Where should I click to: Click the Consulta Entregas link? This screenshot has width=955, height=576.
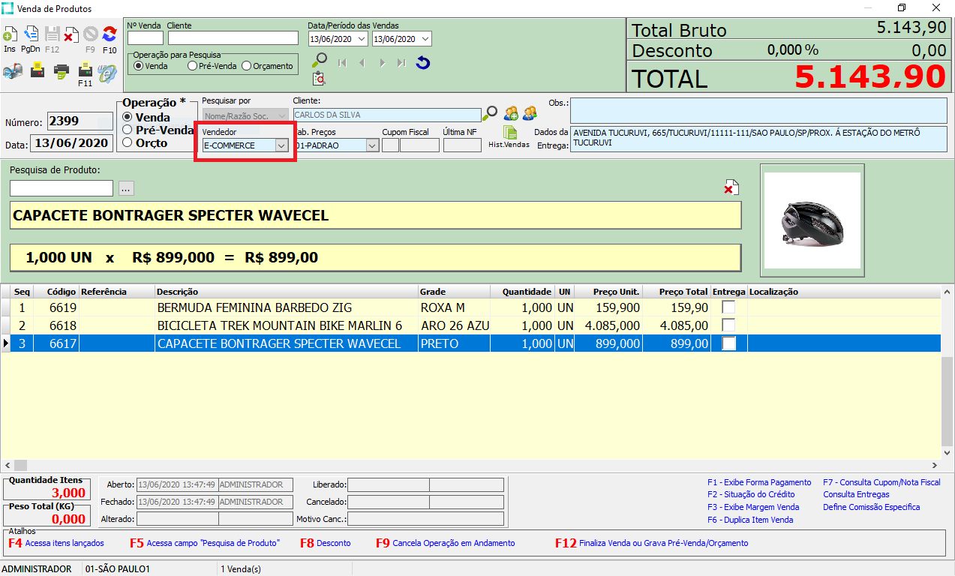click(x=856, y=495)
